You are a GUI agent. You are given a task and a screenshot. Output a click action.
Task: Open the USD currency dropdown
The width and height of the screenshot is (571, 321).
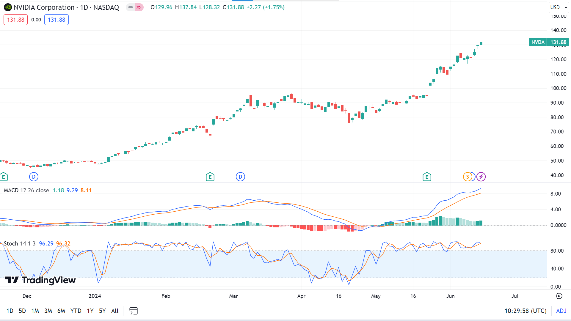[559, 7]
